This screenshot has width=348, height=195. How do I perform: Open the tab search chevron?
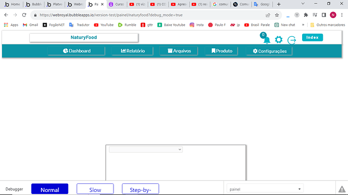(303, 4)
